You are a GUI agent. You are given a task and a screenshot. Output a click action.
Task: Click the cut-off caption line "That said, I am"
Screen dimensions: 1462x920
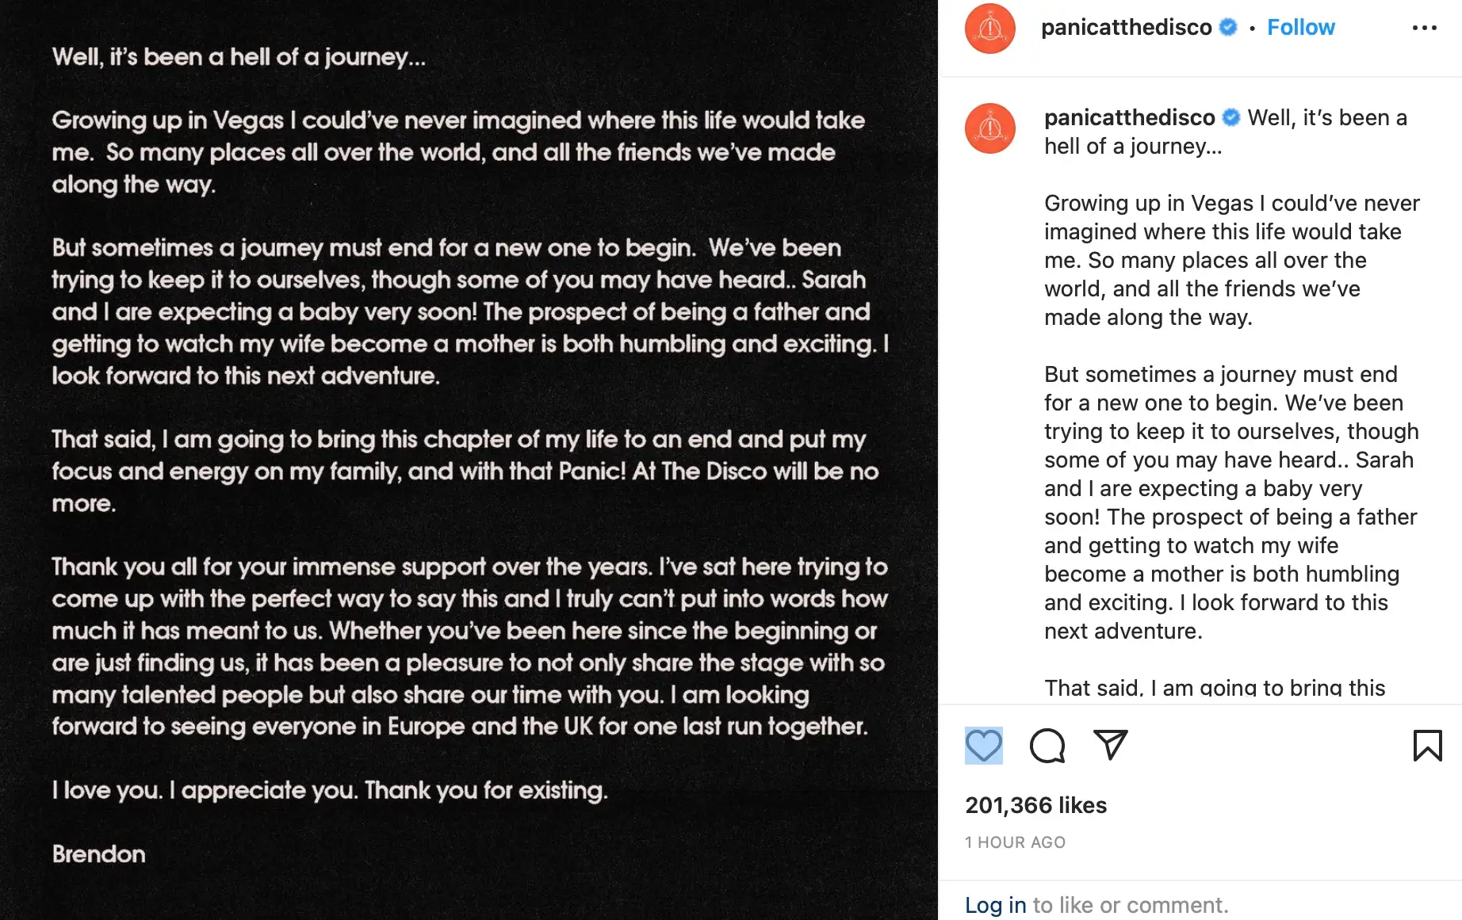coord(1214,688)
